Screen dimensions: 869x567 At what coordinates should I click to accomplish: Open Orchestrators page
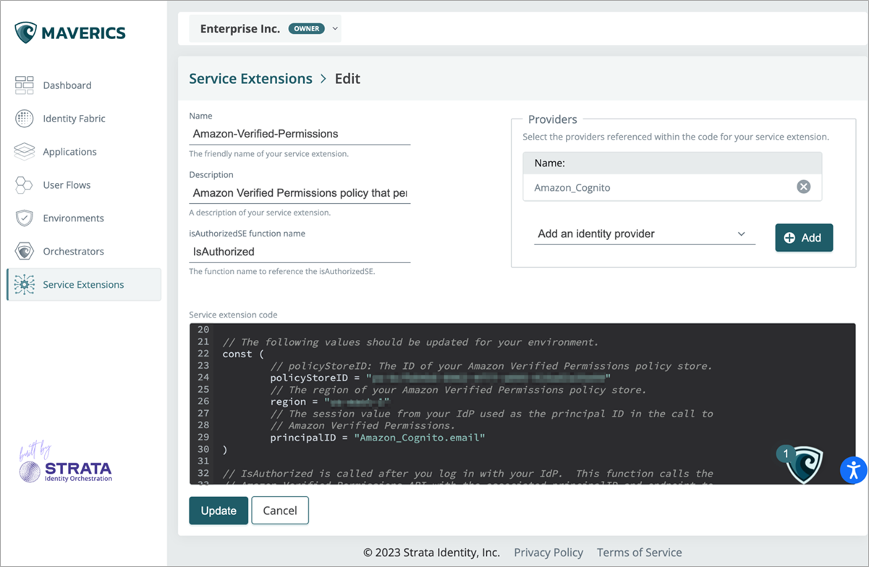pos(73,252)
